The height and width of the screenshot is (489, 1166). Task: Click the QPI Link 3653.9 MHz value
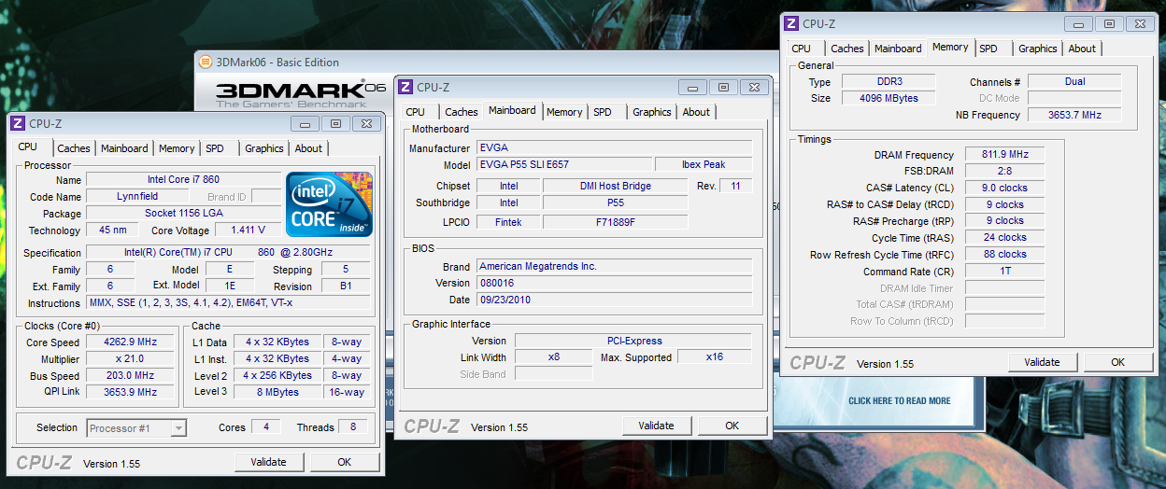pos(130,392)
